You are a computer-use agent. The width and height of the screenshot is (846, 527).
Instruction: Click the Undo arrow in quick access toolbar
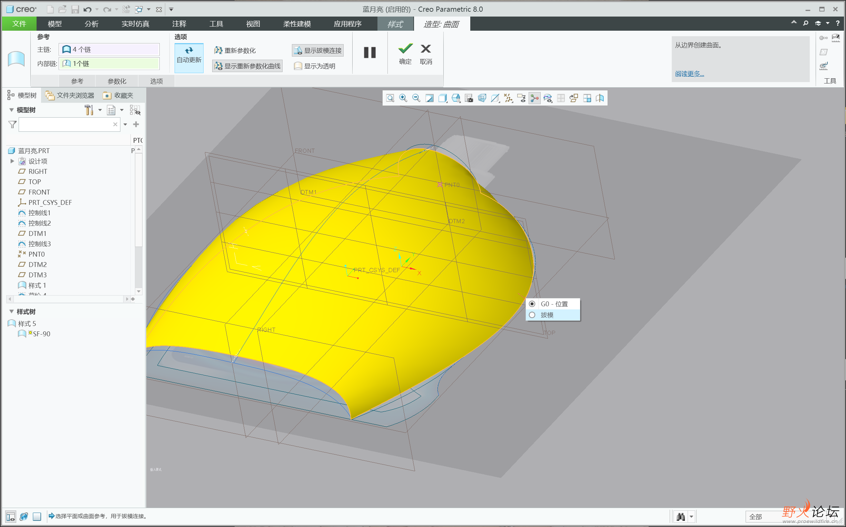pos(87,9)
